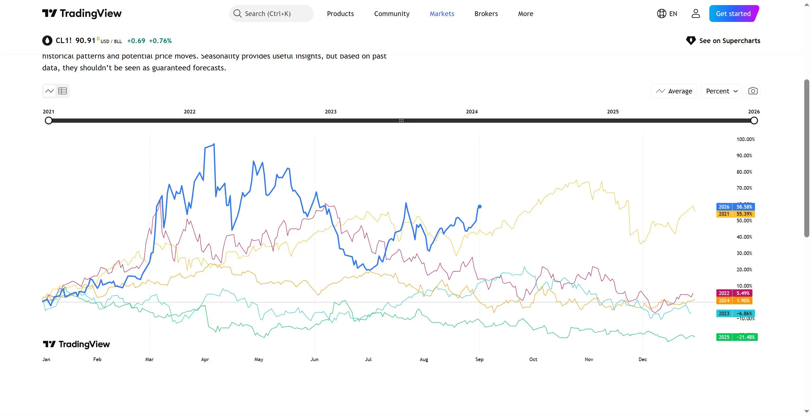This screenshot has height=416, width=811.
Task: Click the EN language label
Action: (673, 14)
